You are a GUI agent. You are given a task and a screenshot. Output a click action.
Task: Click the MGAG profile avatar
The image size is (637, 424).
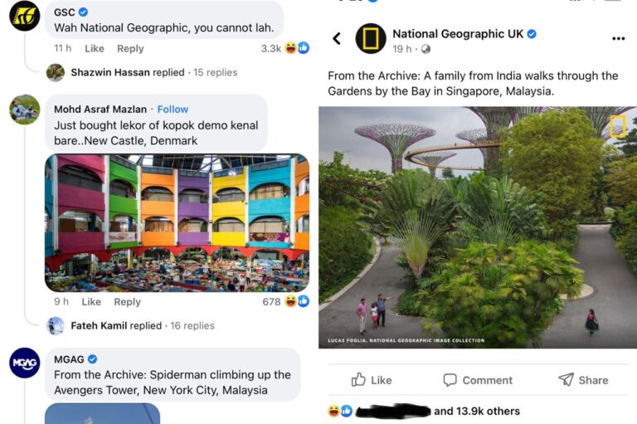coord(25,363)
